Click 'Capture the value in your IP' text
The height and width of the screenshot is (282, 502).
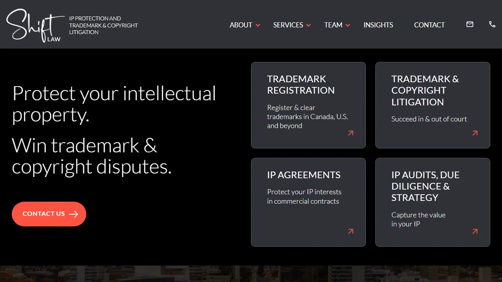click(x=418, y=219)
